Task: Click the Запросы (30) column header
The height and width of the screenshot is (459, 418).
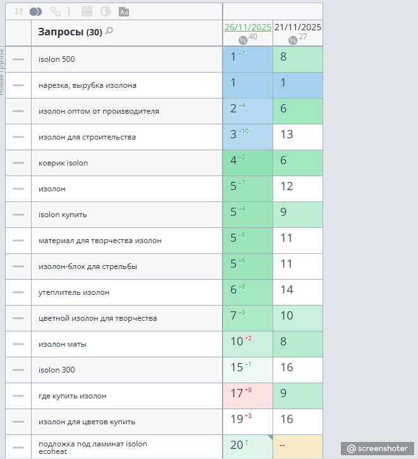Action: [x=70, y=32]
